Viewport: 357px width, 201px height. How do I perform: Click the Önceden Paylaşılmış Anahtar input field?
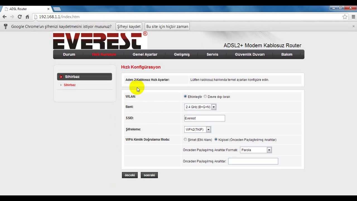[253, 161]
